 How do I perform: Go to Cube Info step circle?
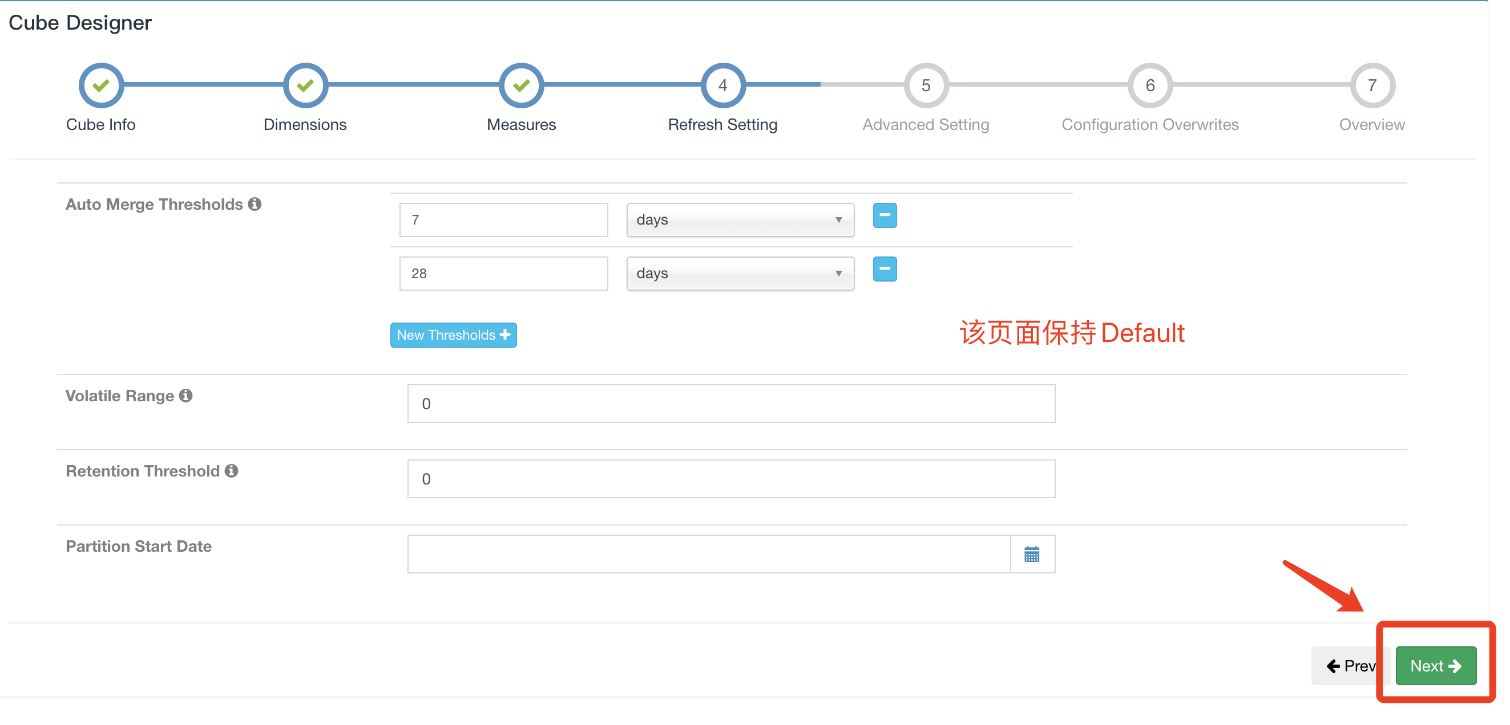101,85
